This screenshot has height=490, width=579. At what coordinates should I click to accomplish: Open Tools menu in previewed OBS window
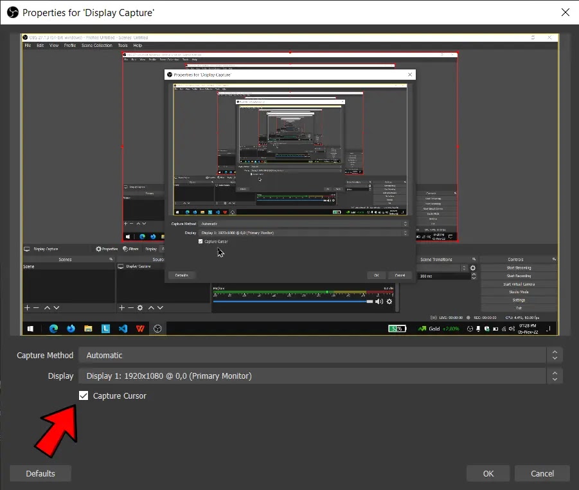coord(123,46)
